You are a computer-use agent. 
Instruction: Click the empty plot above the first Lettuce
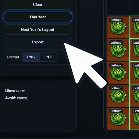(x=118, y=8)
